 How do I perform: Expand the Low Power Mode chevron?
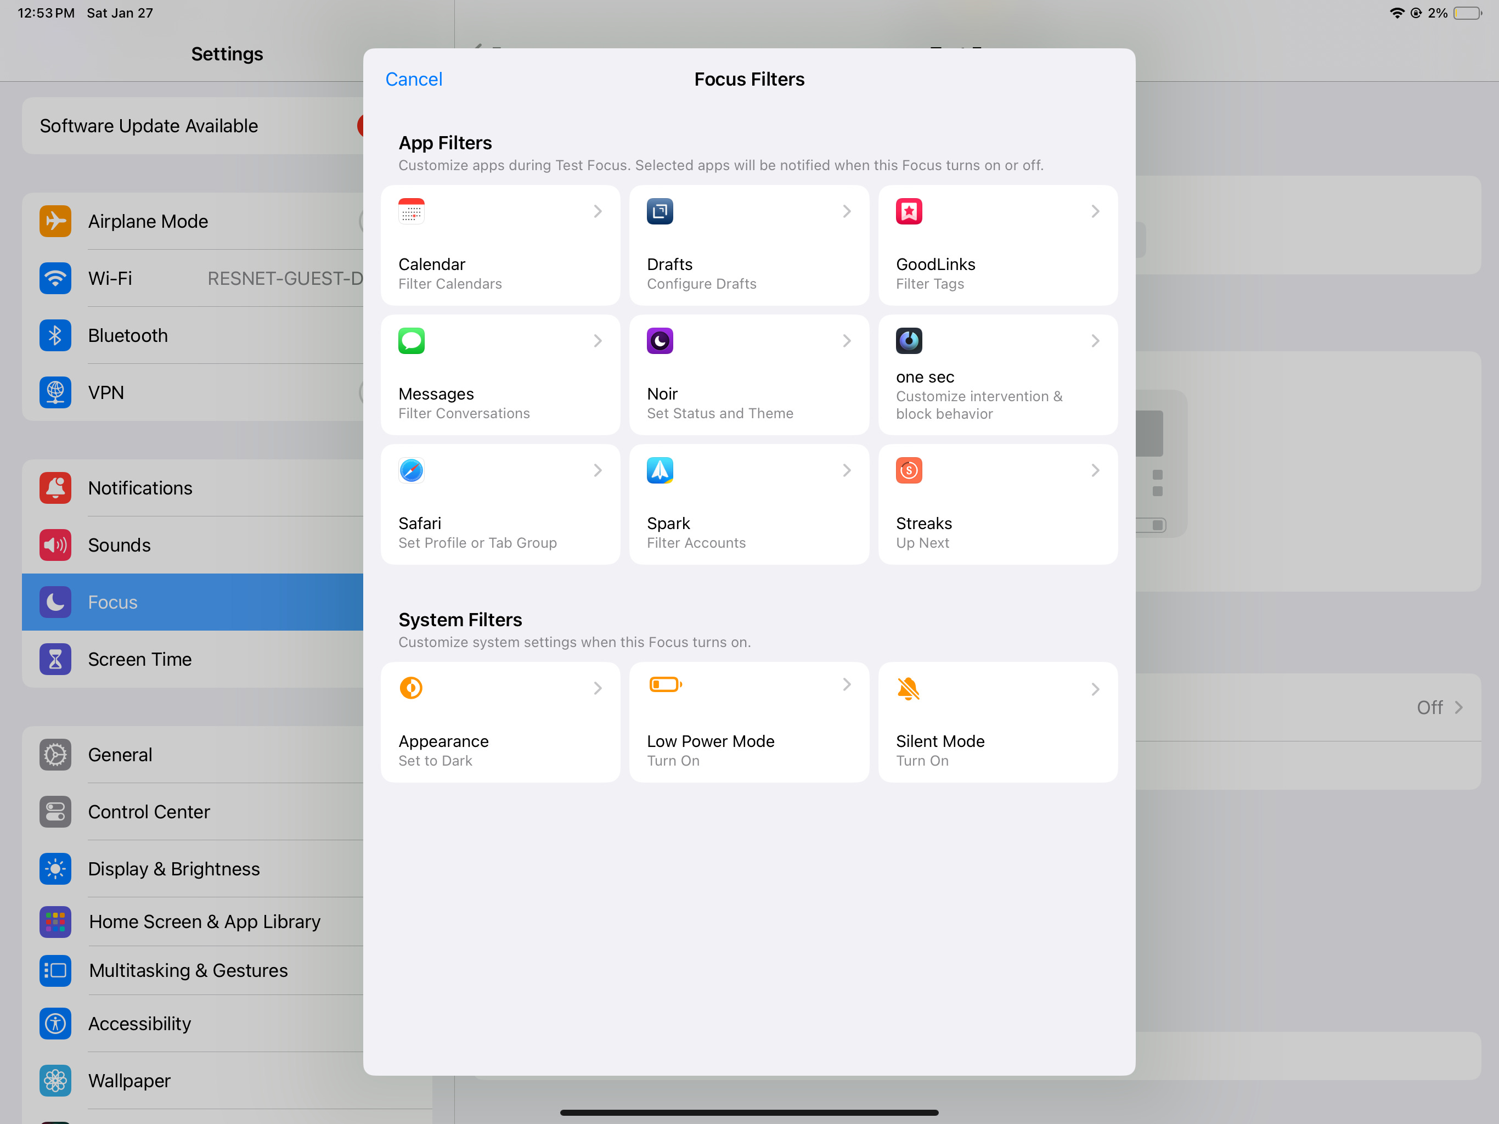[x=847, y=685]
